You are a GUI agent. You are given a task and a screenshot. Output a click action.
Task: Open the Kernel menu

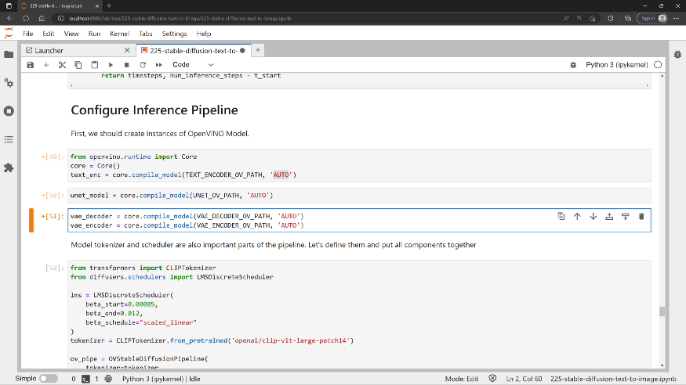tap(119, 34)
